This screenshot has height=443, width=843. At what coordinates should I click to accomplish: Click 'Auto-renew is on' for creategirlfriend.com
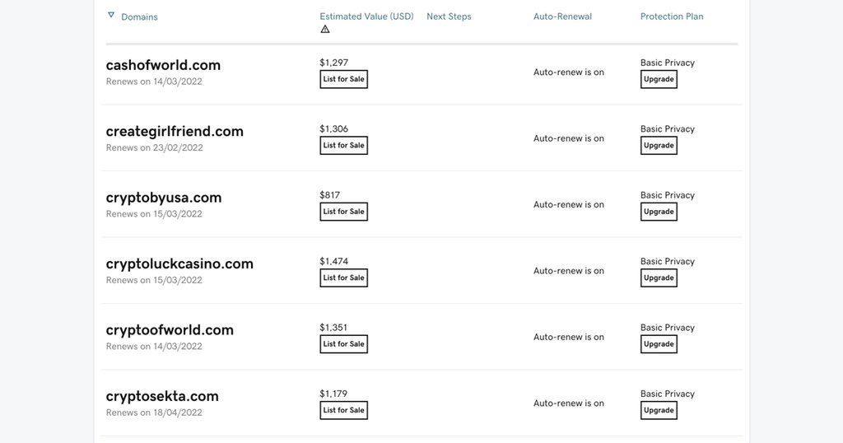point(569,138)
